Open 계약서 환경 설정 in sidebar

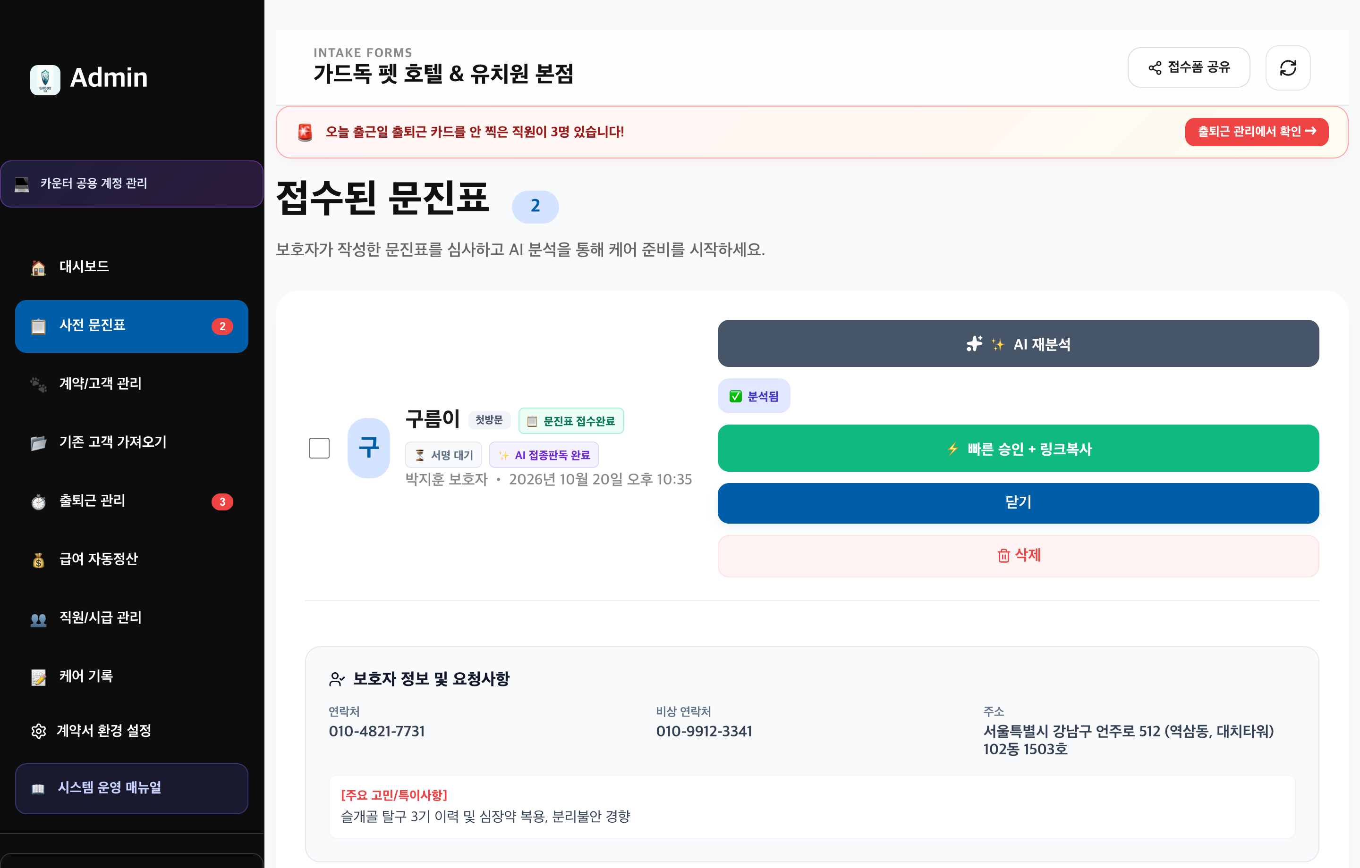pos(132,731)
